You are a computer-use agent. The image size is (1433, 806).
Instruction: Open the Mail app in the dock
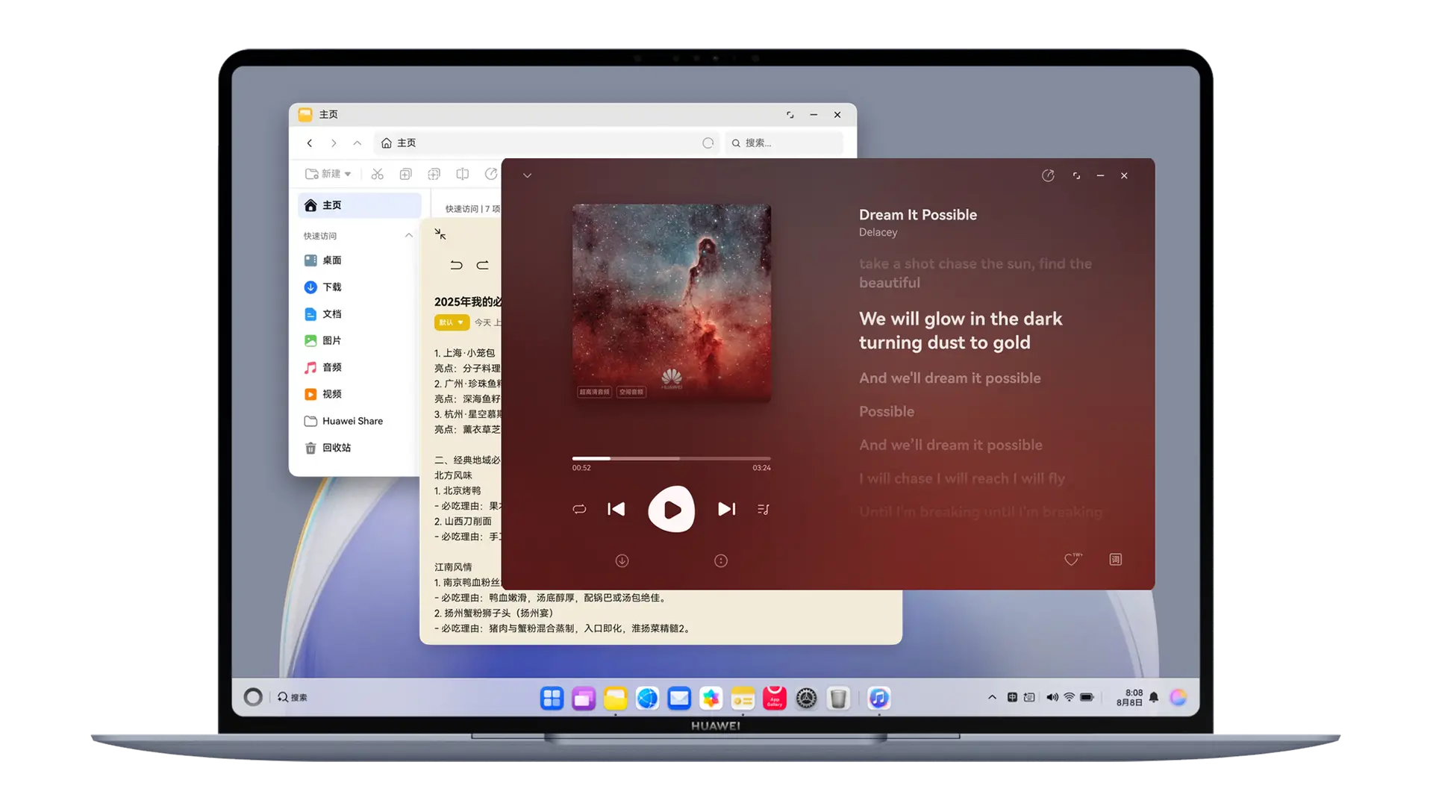pyautogui.click(x=679, y=699)
